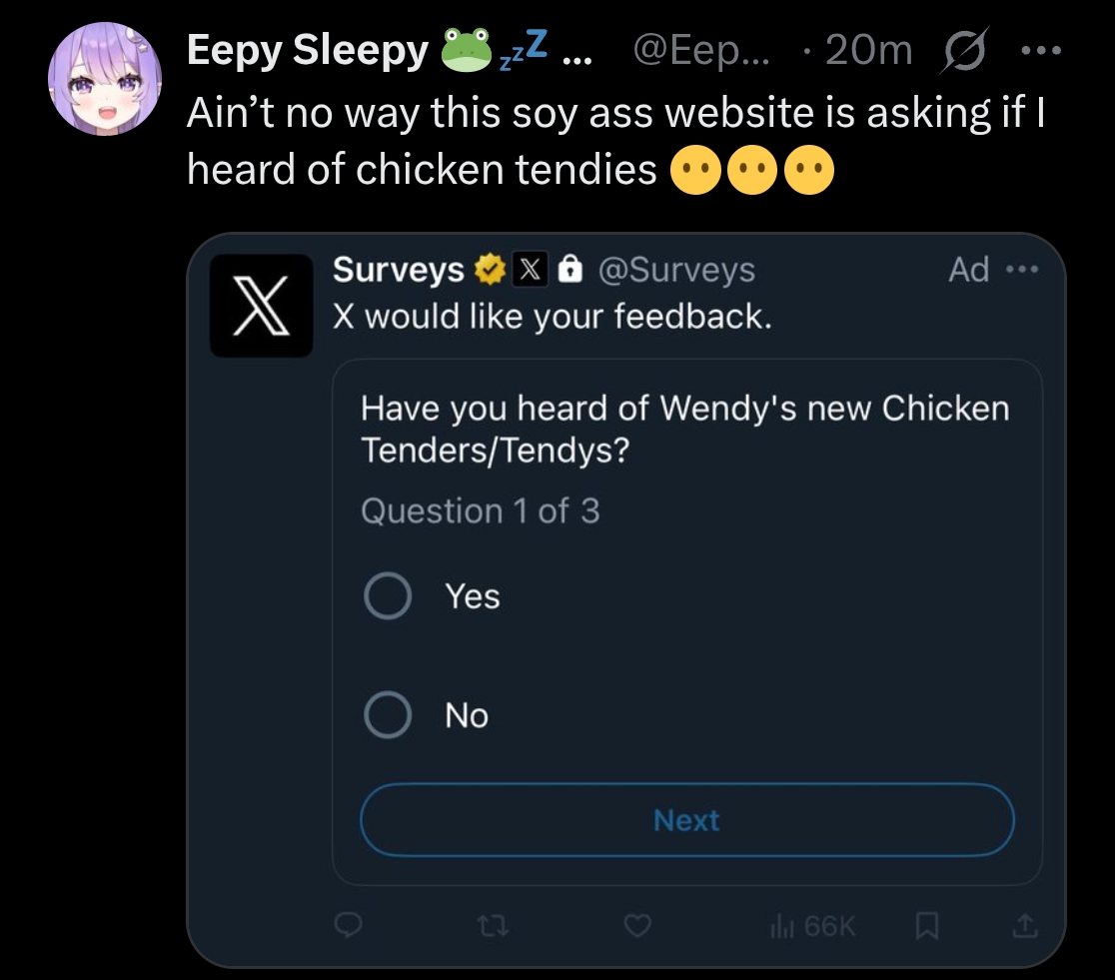Click the X logo avatar of Surveys
1115x980 pixels.
(261, 305)
